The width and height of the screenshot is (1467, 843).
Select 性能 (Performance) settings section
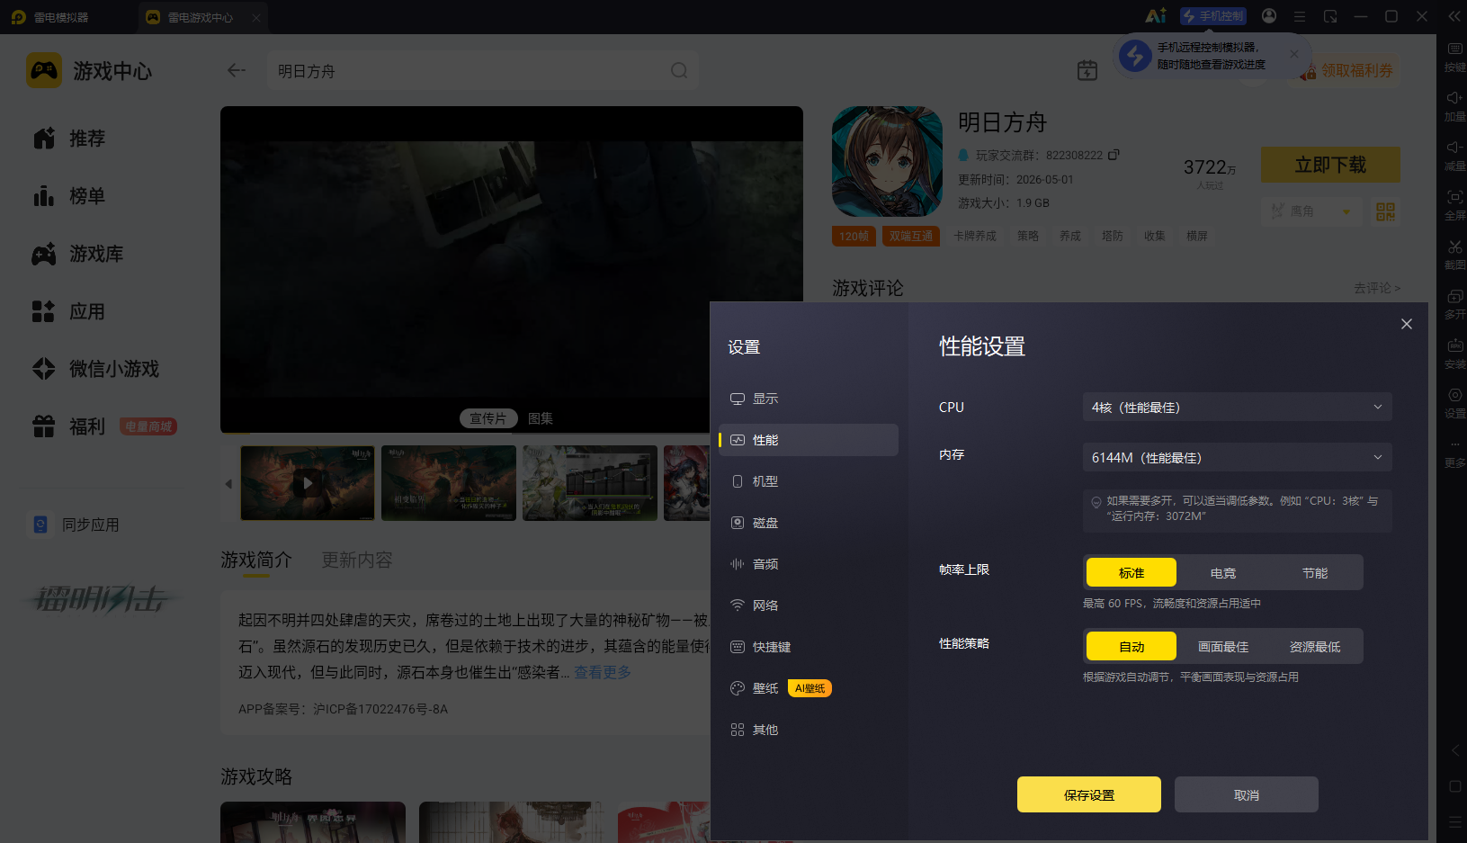pyautogui.click(x=808, y=440)
